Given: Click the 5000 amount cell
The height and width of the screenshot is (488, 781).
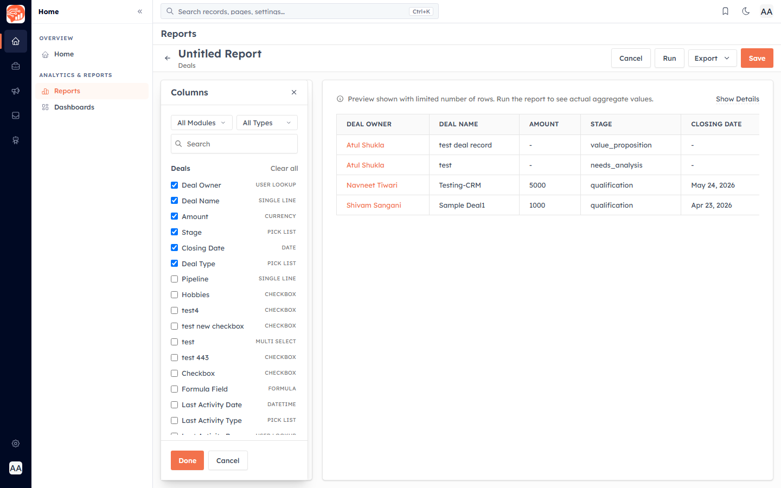Looking at the screenshot, I should (x=550, y=185).
